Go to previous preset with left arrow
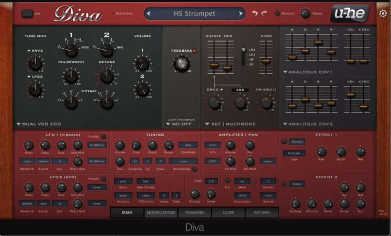Image resolution: width=391 pixels, height=236 pixels. click(148, 13)
